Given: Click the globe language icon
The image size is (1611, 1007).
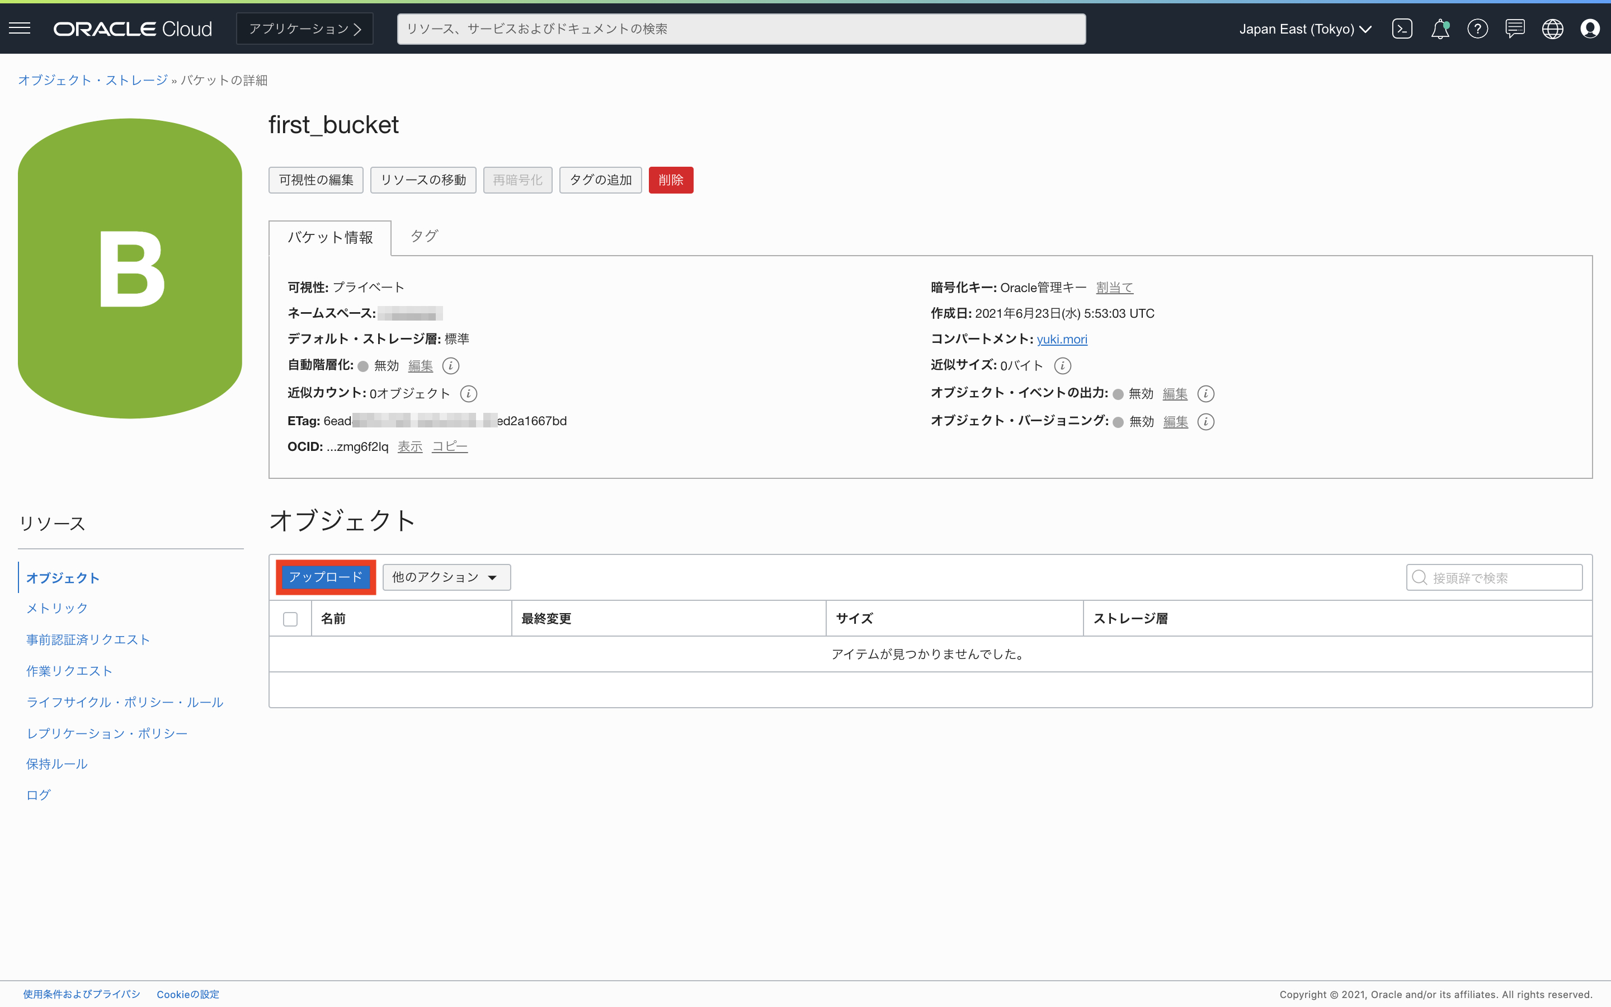Looking at the screenshot, I should (1552, 29).
